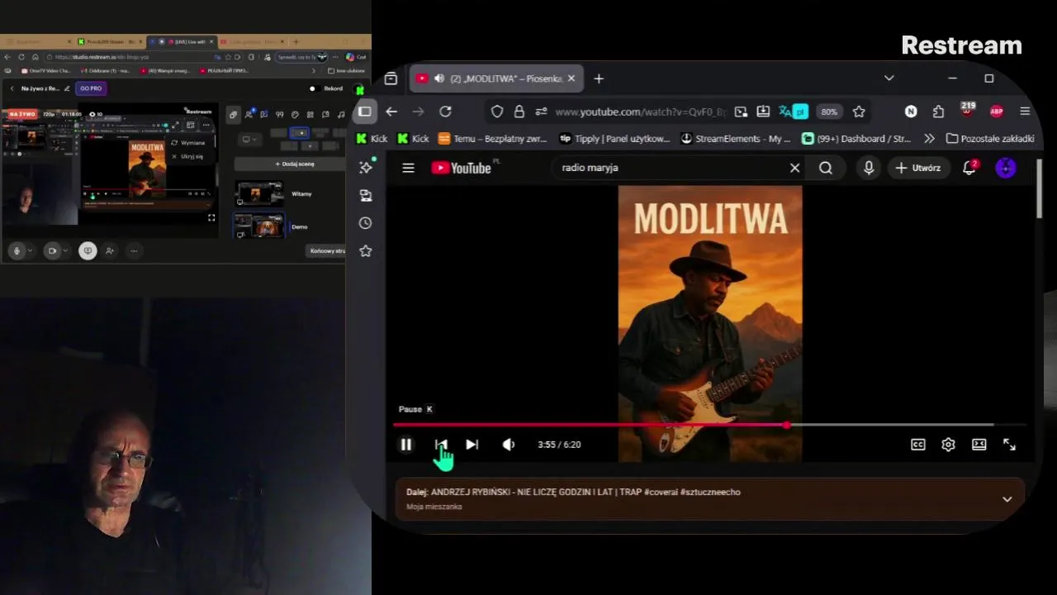Open a new Firefox tab
The image size is (1057, 595).
click(599, 79)
